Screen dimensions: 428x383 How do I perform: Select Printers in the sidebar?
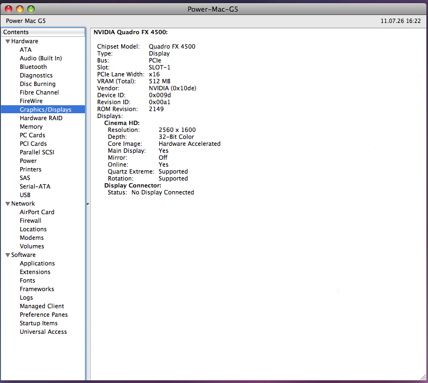tap(30, 169)
